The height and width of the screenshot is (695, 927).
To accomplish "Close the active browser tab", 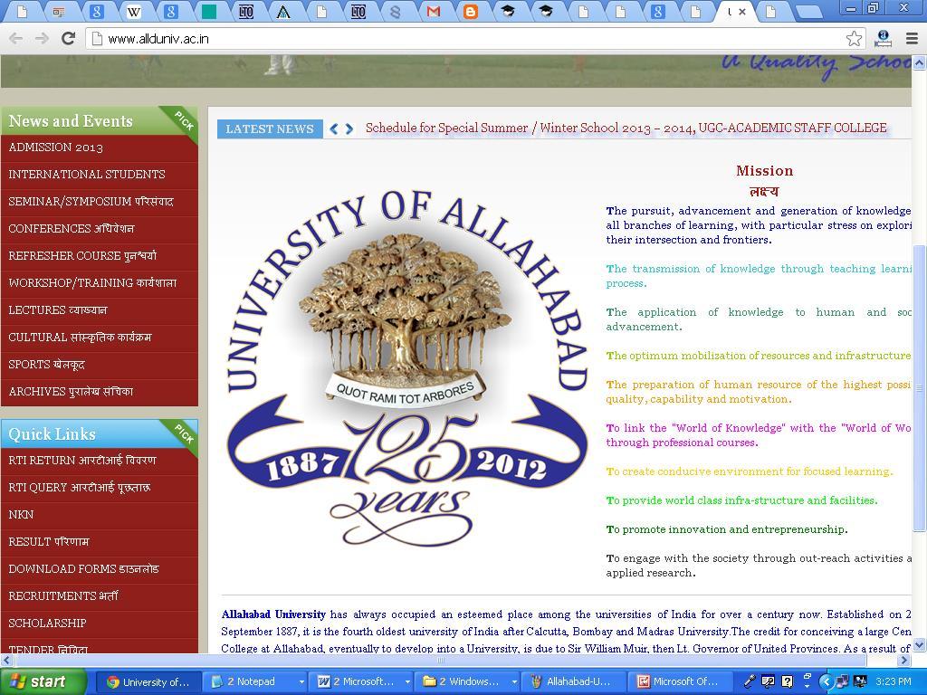I will (x=742, y=11).
